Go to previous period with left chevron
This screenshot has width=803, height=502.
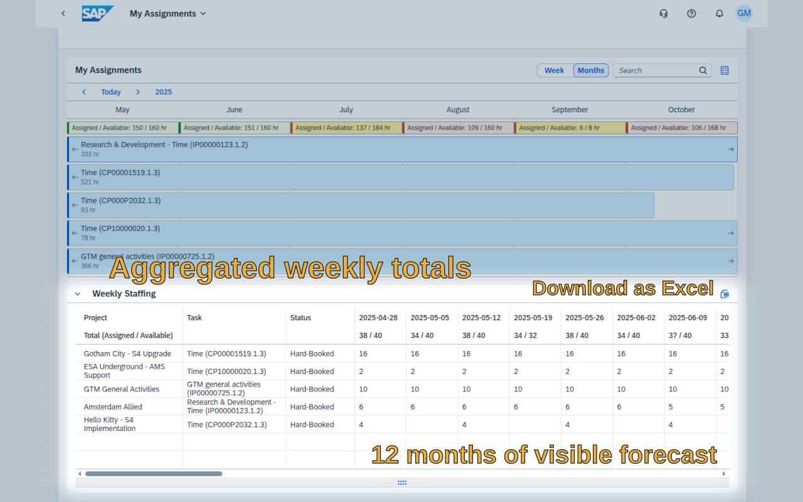[x=84, y=92]
